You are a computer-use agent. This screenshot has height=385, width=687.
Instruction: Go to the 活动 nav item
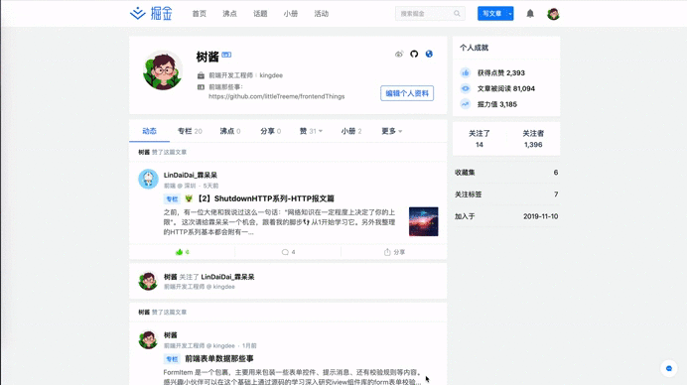321,14
